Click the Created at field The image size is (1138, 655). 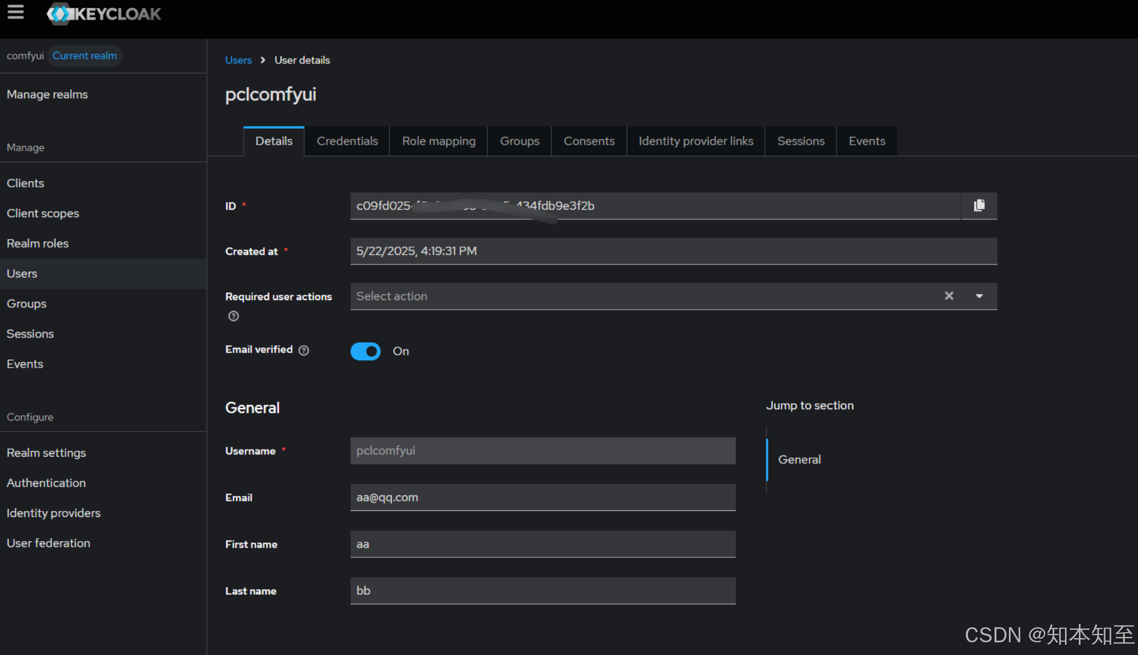click(674, 251)
